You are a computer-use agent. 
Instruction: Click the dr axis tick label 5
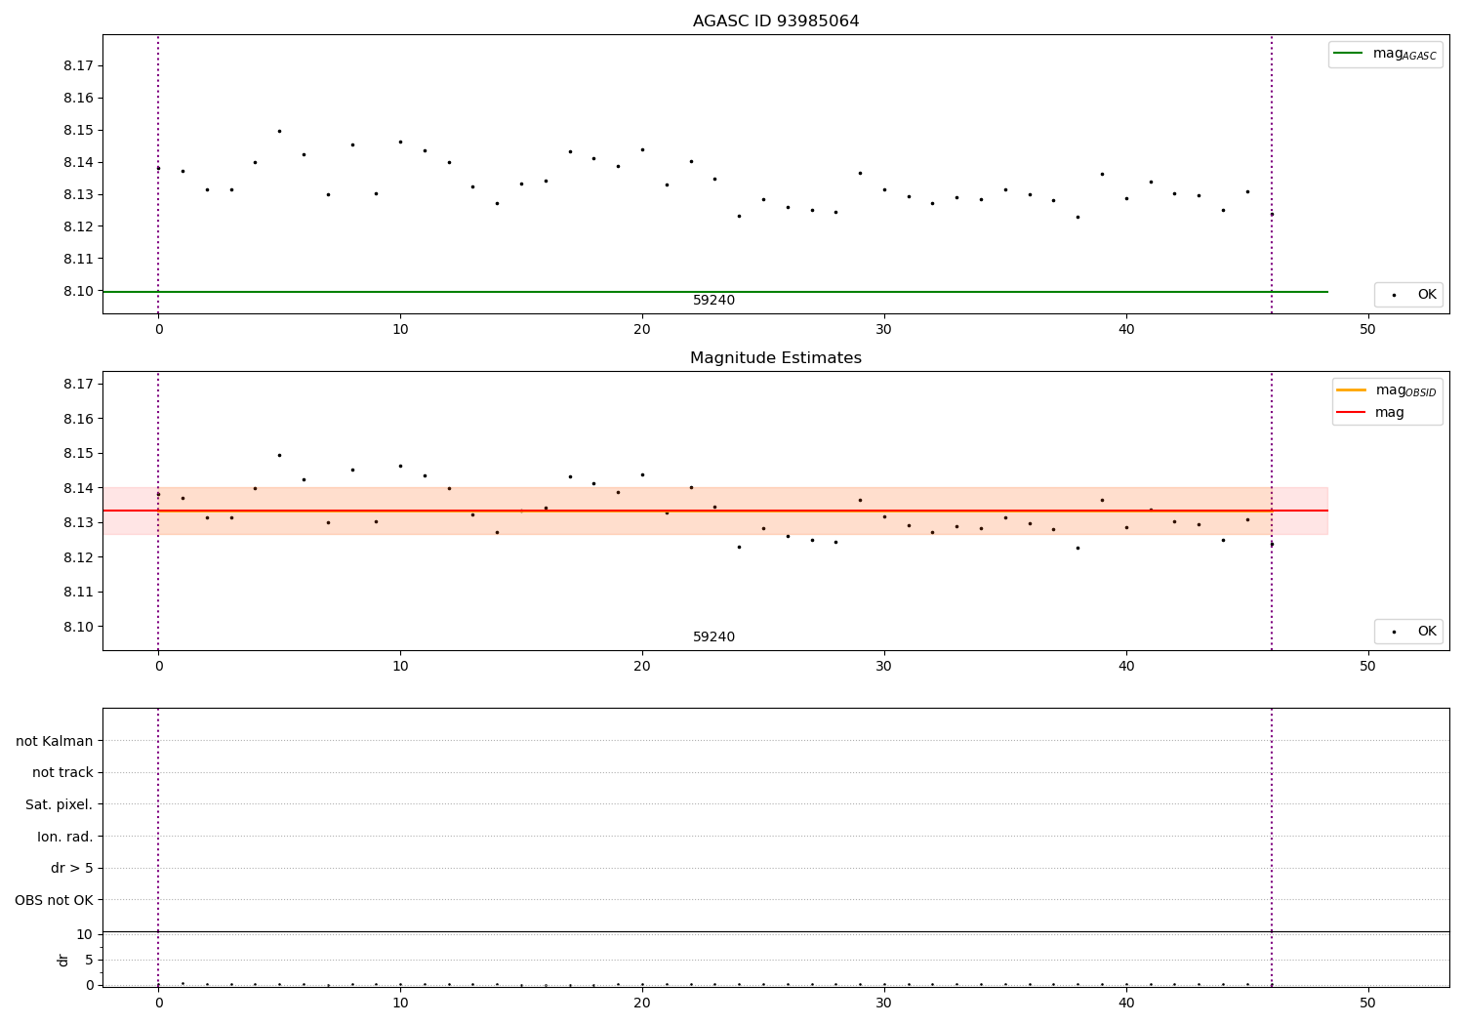tap(89, 960)
